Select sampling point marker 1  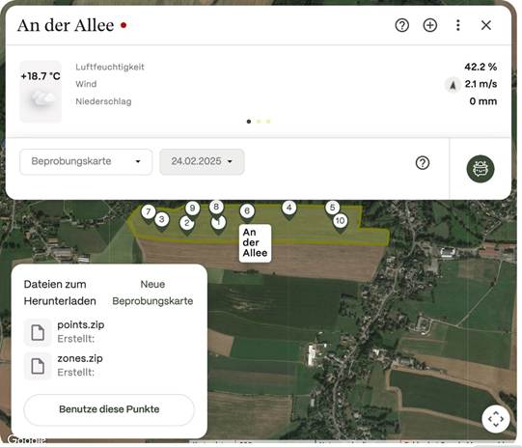(x=219, y=222)
